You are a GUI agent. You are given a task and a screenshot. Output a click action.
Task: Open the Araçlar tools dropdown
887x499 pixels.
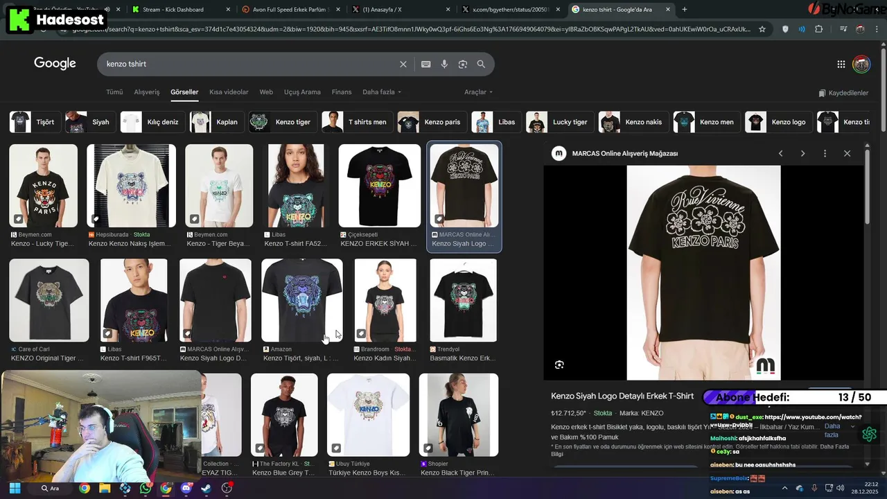(x=478, y=92)
